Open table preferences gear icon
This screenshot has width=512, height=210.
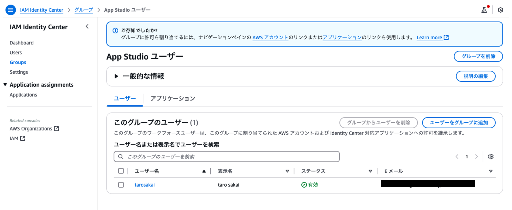click(x=491, y=157)
